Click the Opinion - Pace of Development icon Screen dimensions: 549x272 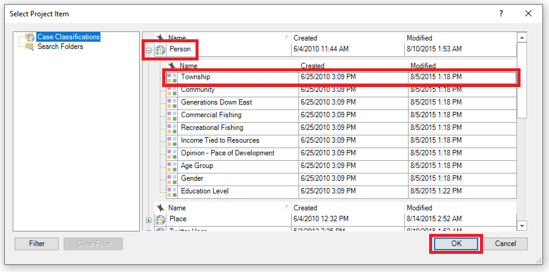coord(172,154)
